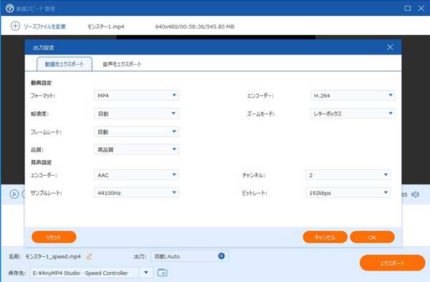The width and height of the screenshot is (430, 282).
Task: Click the pencil icon to rename output file
Action: (x=89, y=256)
